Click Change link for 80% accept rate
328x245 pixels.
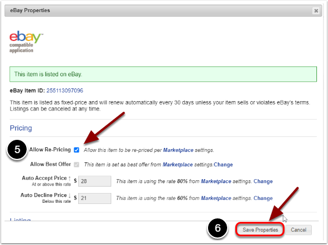[x=263, y=181]
